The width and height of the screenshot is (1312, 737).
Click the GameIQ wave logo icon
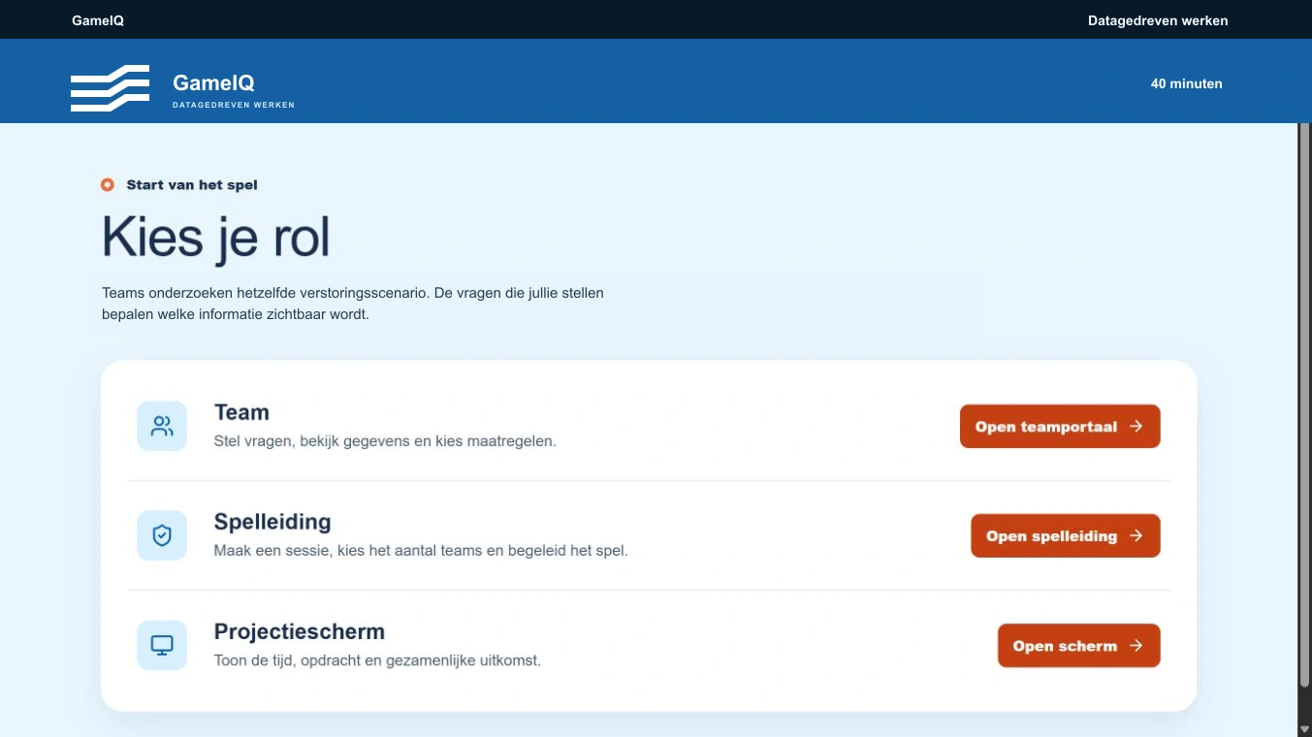coord(110,88)
